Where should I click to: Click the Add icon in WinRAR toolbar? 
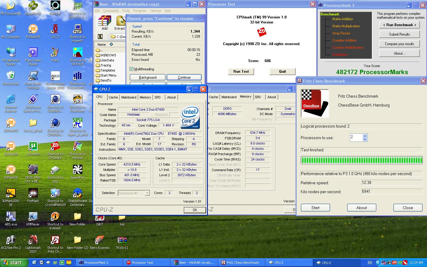[x=105, y=23]
